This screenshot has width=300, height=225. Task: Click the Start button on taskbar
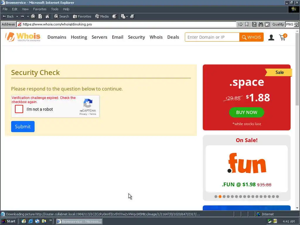pos(8,221)
